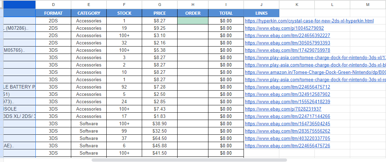
Task: Select the green highlighted ORDER cell
Action: coord(193,21)
